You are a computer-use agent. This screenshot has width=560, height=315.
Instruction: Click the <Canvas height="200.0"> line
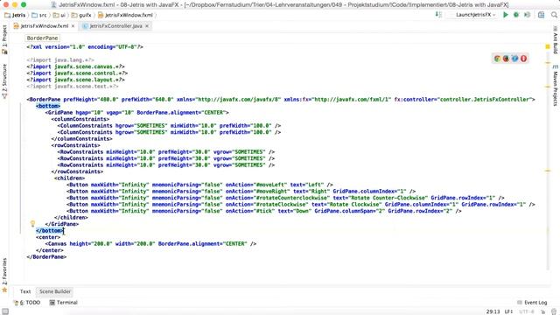[x=150, y=243]
